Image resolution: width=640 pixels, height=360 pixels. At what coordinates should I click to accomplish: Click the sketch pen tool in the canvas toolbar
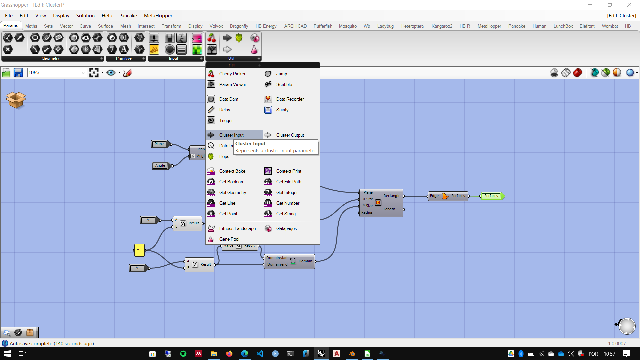coord(127,73)
